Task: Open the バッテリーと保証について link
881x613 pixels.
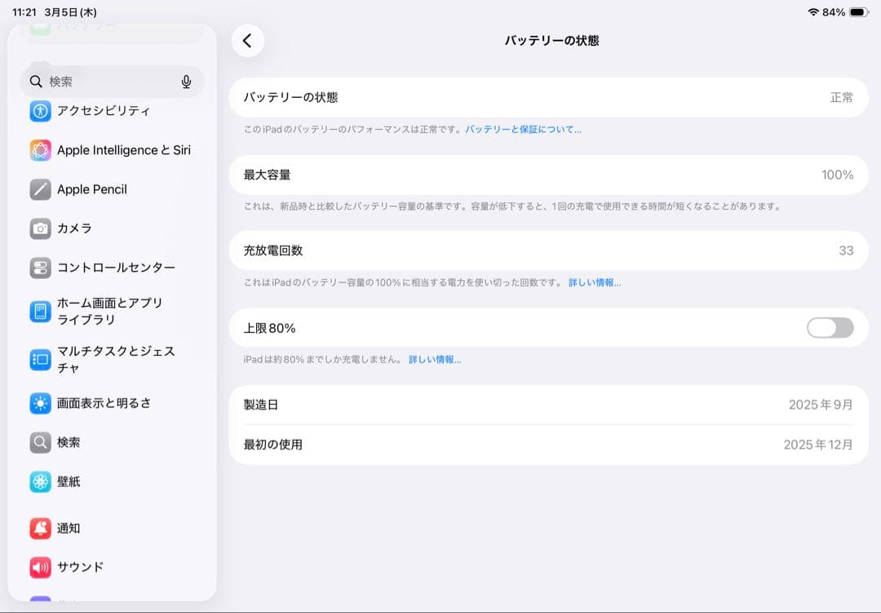Action: (x=523, y=129)
